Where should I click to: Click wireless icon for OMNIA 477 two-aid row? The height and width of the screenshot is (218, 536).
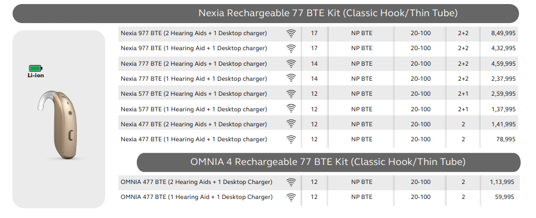(x=291, y=182)
